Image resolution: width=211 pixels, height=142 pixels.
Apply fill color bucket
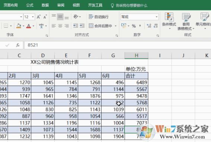(19, 26)
